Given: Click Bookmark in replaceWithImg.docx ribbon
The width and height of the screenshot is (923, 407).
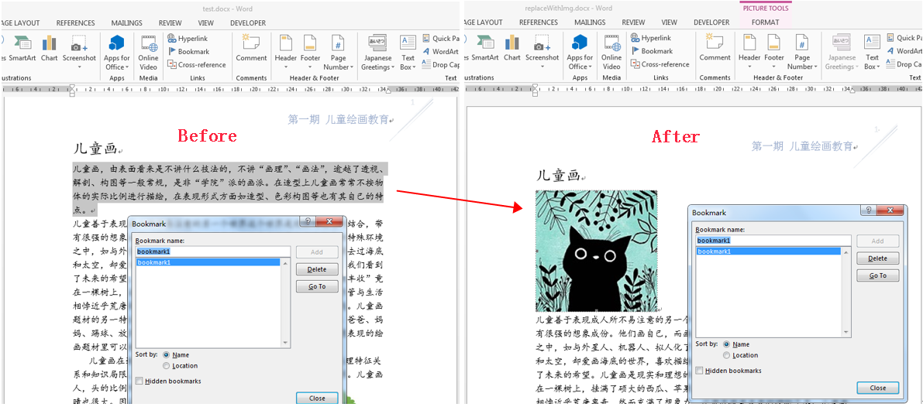Looking at the screenshot, I should coord(652,51).
